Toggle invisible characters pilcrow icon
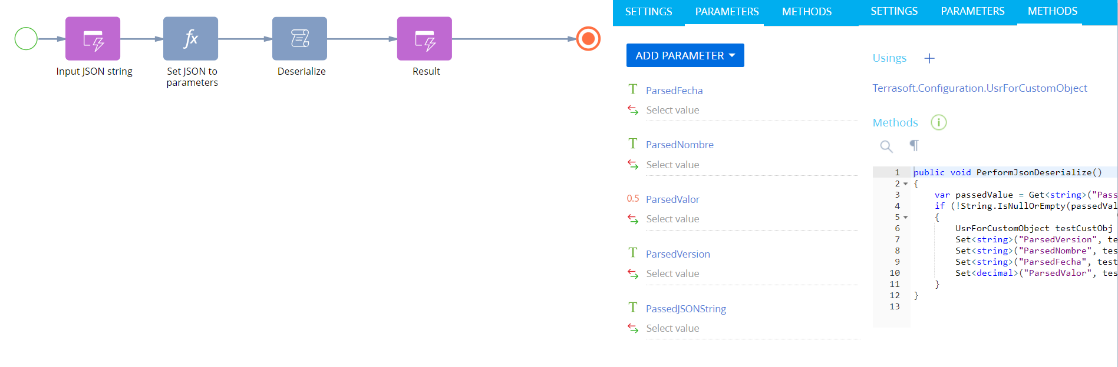The height and width of the screenshot is (367, 1118). pos(914,145)
